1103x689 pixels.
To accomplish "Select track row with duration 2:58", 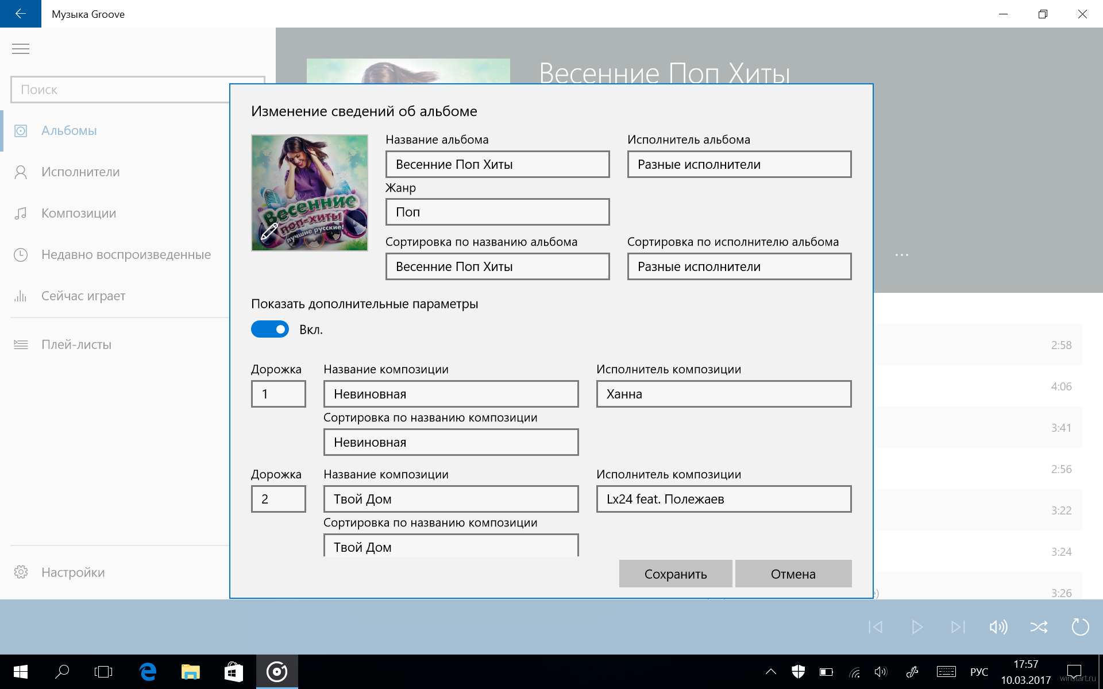I will 978,344.
